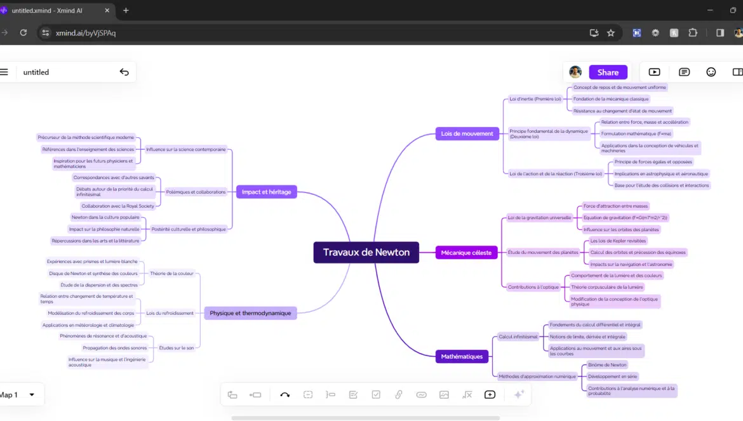This screenshot has width=743, height=421.
Task: Open the comments panel icon
Action: [684, 72]
